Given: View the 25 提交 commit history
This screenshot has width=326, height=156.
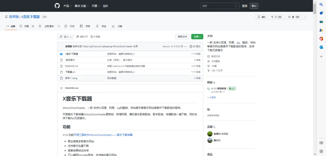Looking at the screenshot, I should click(195, 47).
